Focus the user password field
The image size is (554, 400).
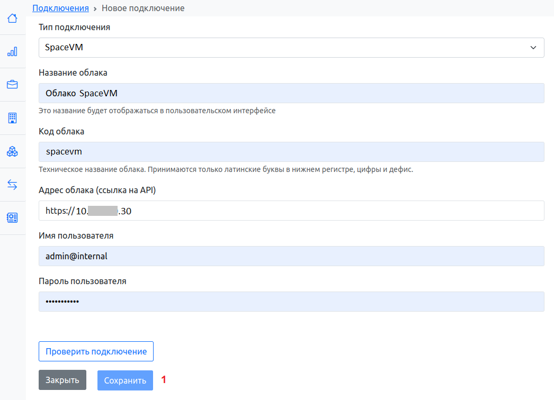coord(291,302)
